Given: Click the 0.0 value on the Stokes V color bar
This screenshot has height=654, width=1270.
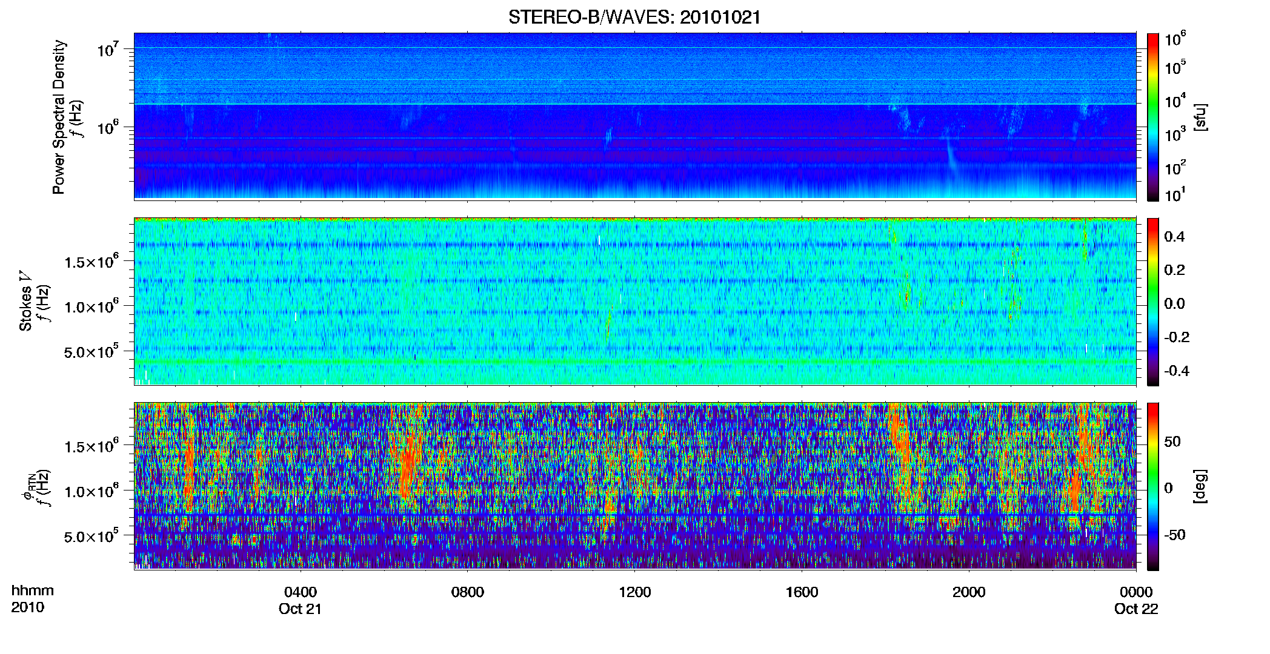Looking at the screenshot, I should coord(1174,303).
